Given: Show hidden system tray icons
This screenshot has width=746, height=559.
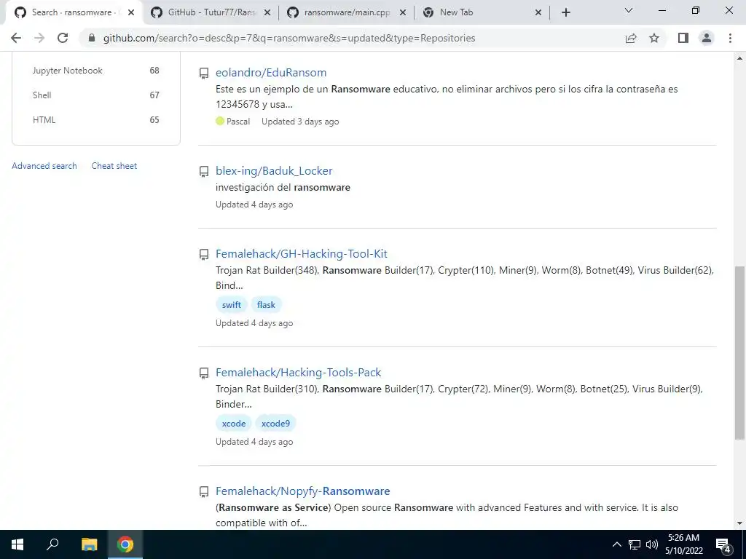Looking at the screenshot, I should pos(616,544).
